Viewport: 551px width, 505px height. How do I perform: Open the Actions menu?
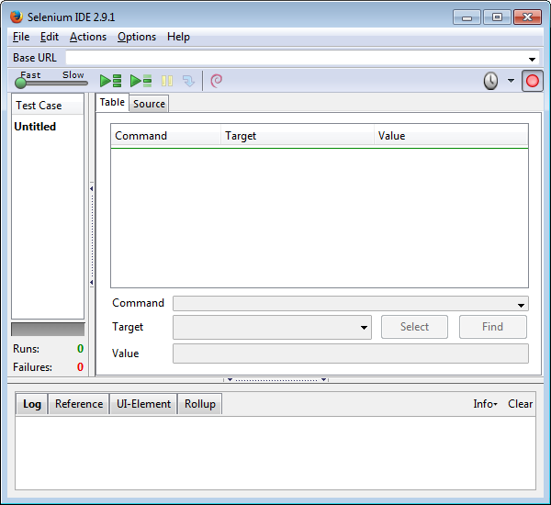[x=88, y=37]
